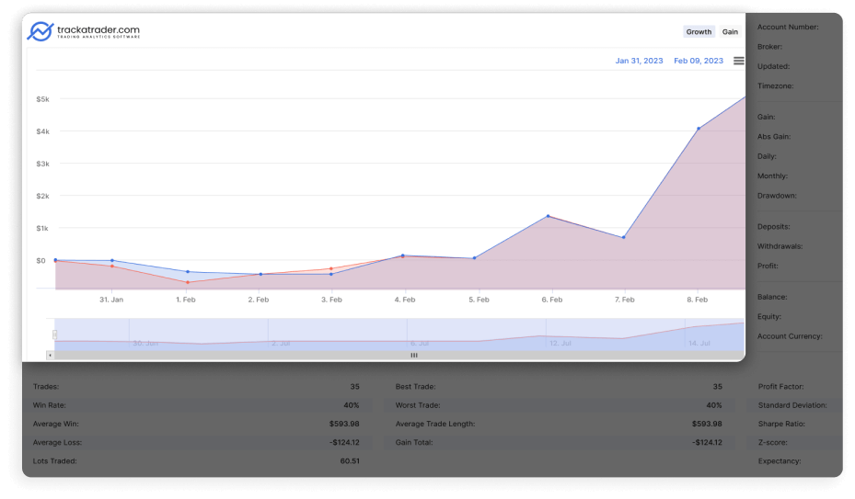The image size is (855, 499).
Task: Click the navigator scrollbar left arrow
Action: click(51, 355)
